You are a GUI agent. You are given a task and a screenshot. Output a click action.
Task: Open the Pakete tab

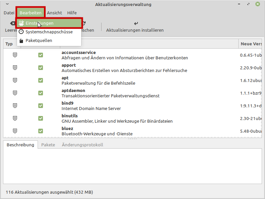coord(48,145)
